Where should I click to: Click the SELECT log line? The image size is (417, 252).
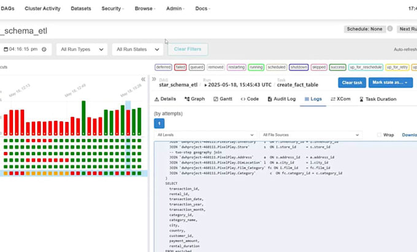coord(171,183)
